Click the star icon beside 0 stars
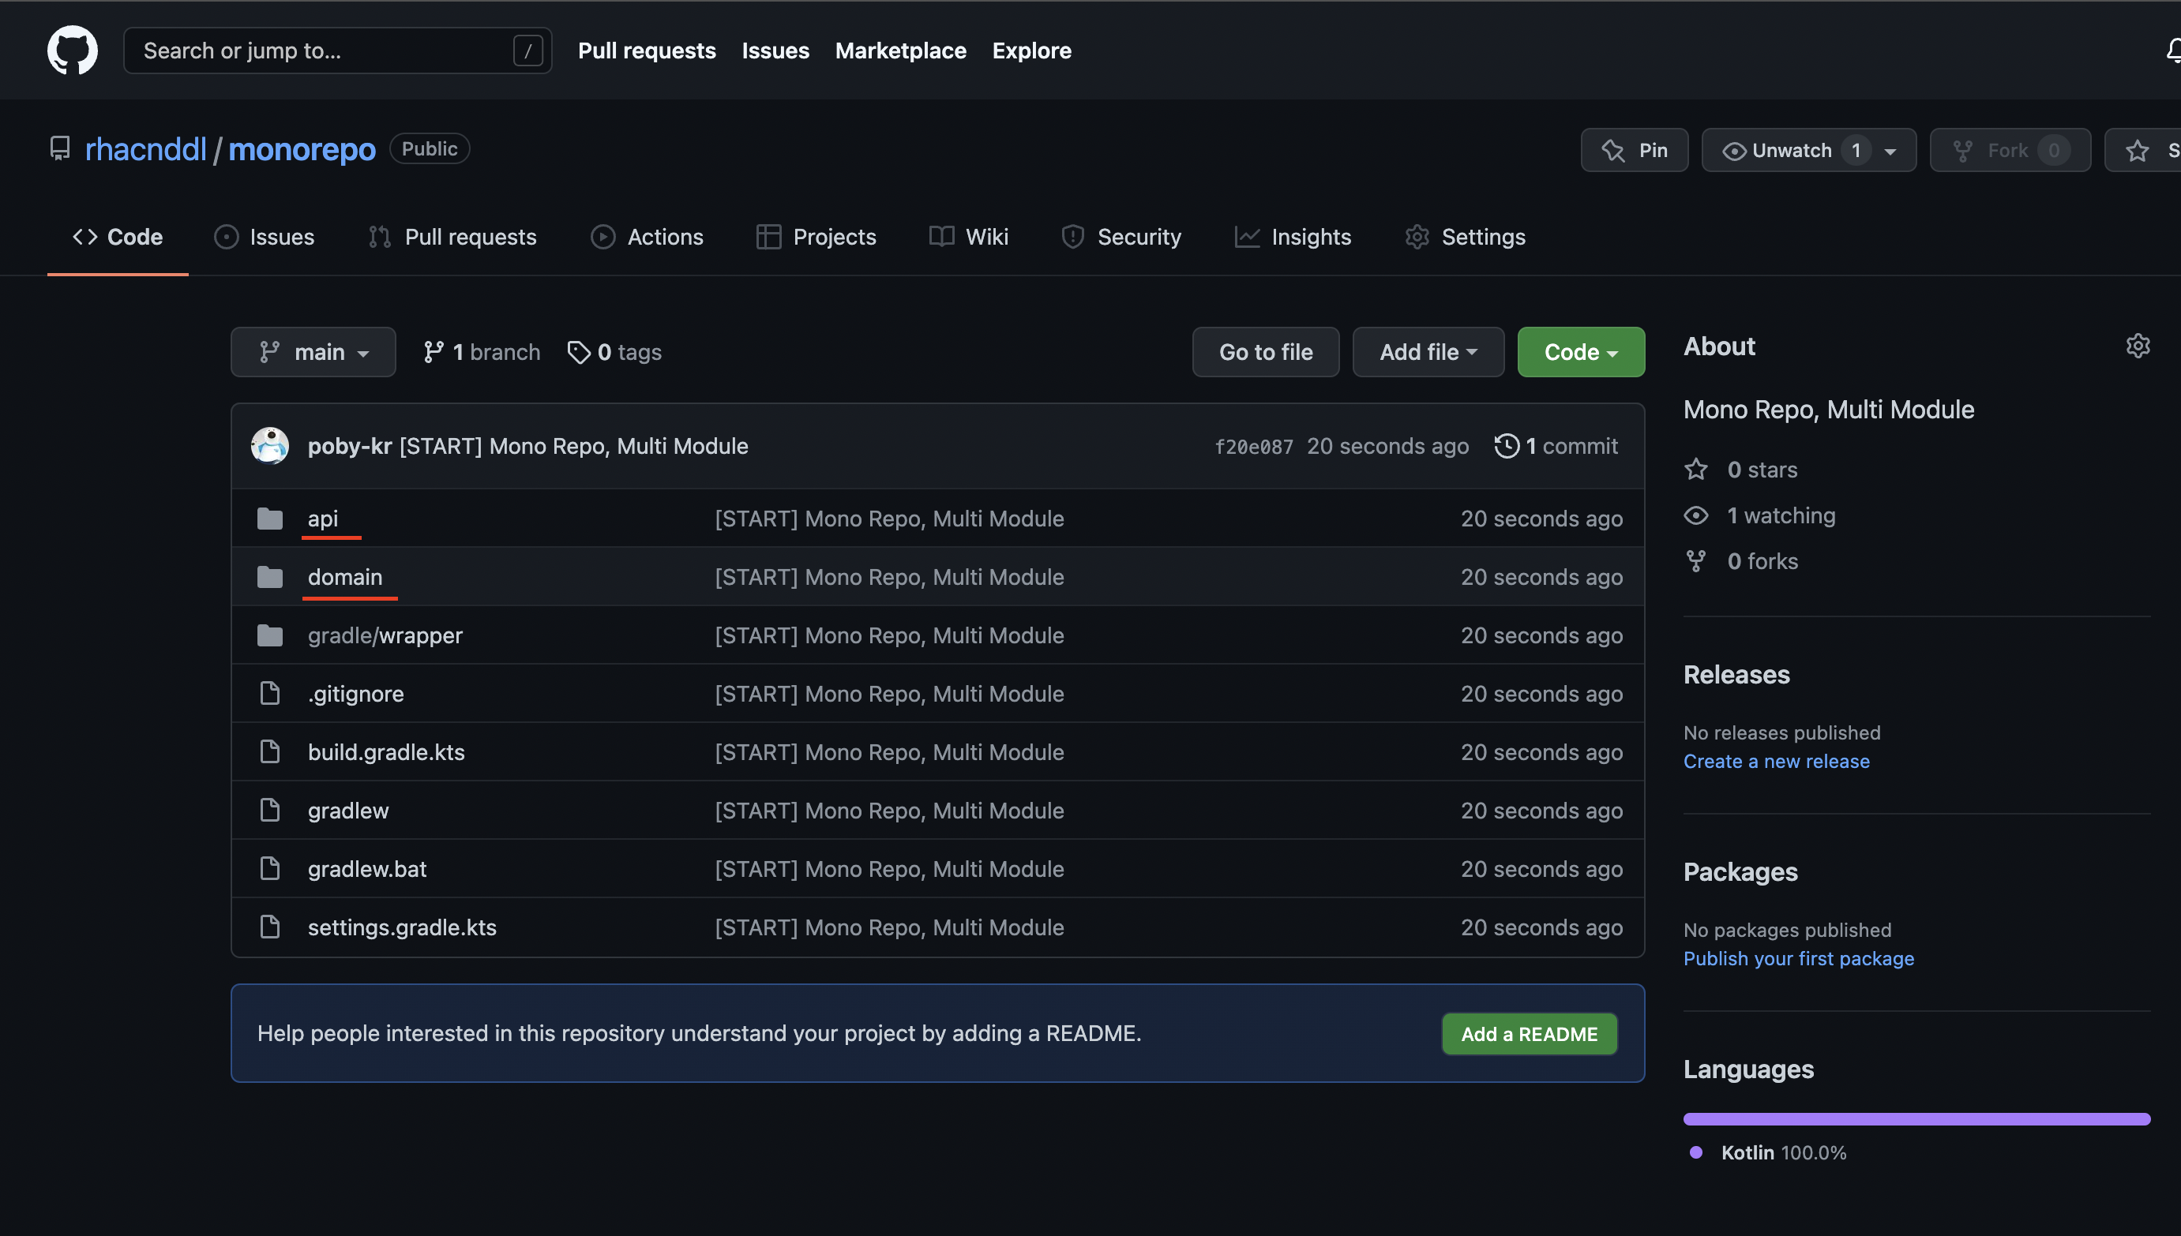The image size is (2181, 1236). pyautogui.click(x=1696, y=470)
